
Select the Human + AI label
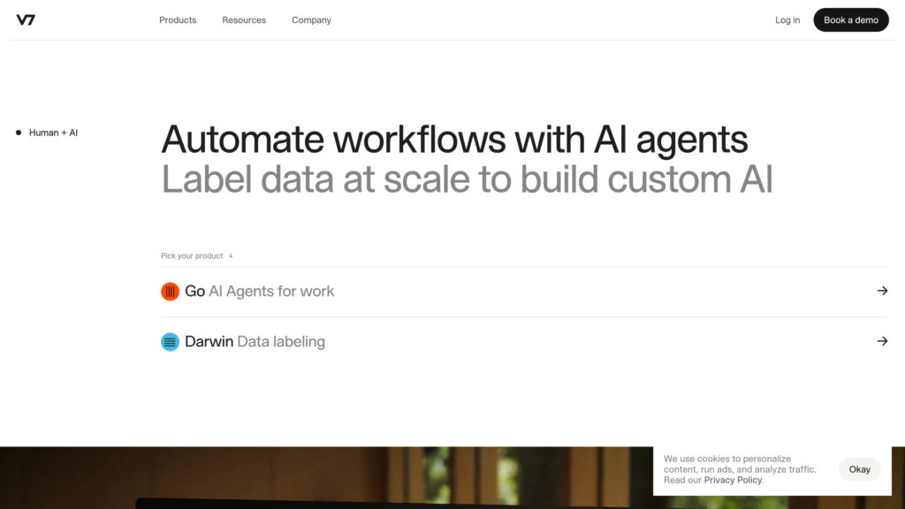click(53, 133)
